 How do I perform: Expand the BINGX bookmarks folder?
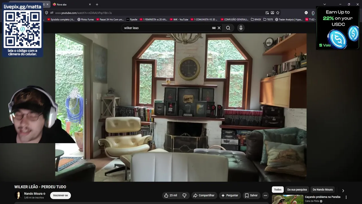point(256,20)
